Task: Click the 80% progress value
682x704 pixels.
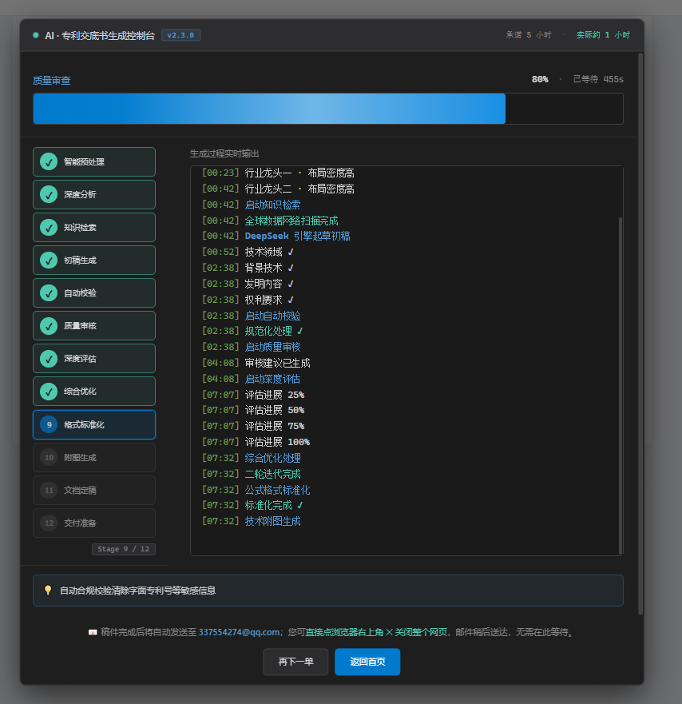Action: [540, 79]
